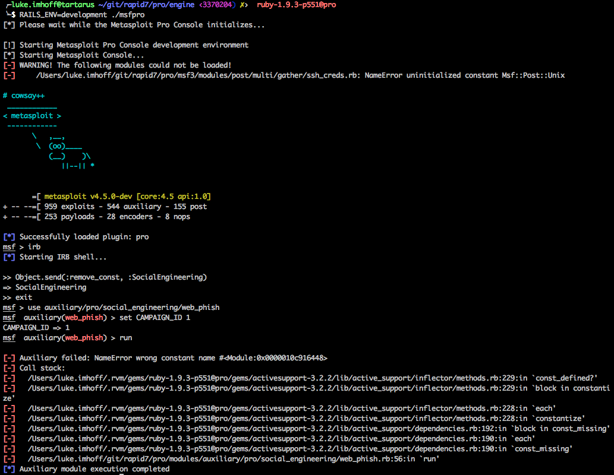614x475 pixels.
Task: Click 'metasploit v4.5.0-dev [core:4.5 api:1.0]' banner
Action: coord(127,197)
